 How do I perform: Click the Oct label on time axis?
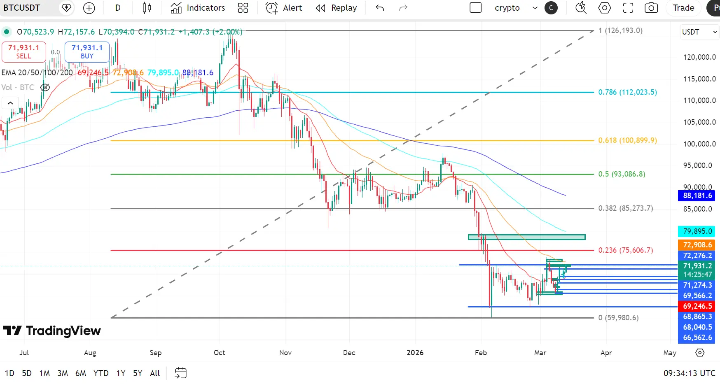(x=220, y=353)
